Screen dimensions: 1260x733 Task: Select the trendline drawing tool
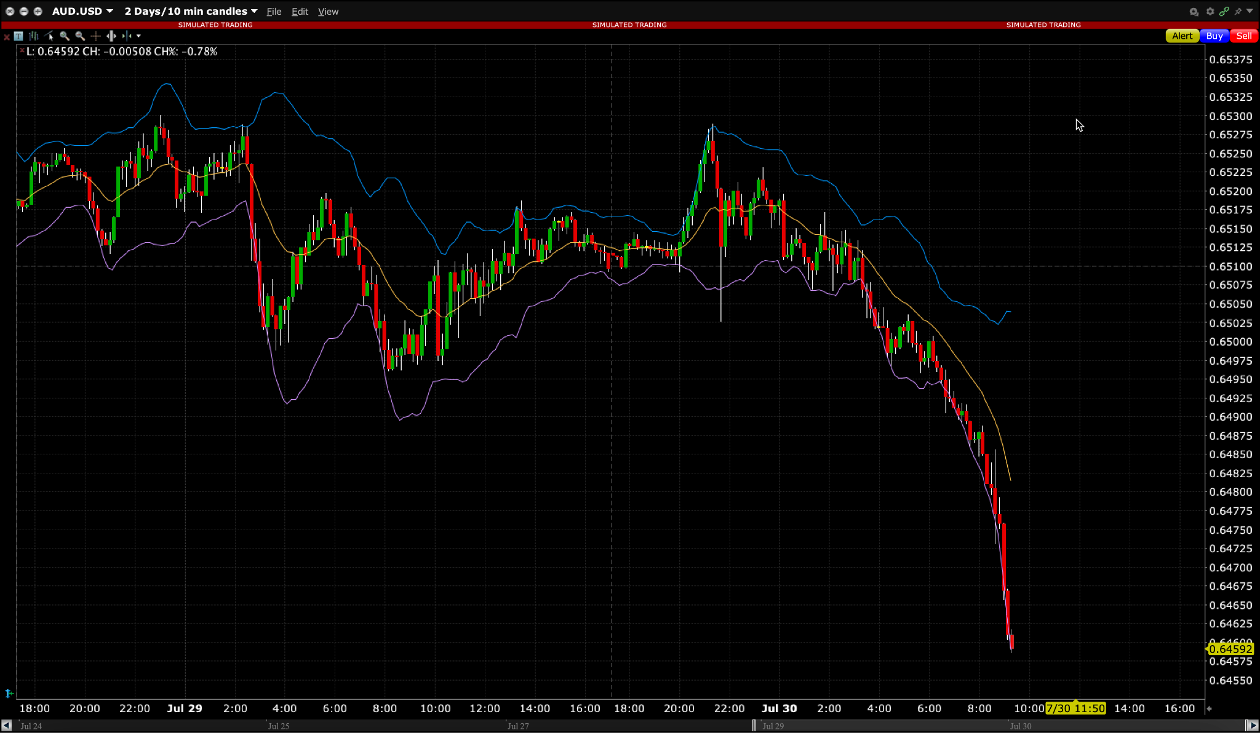(x=49, y=36)
